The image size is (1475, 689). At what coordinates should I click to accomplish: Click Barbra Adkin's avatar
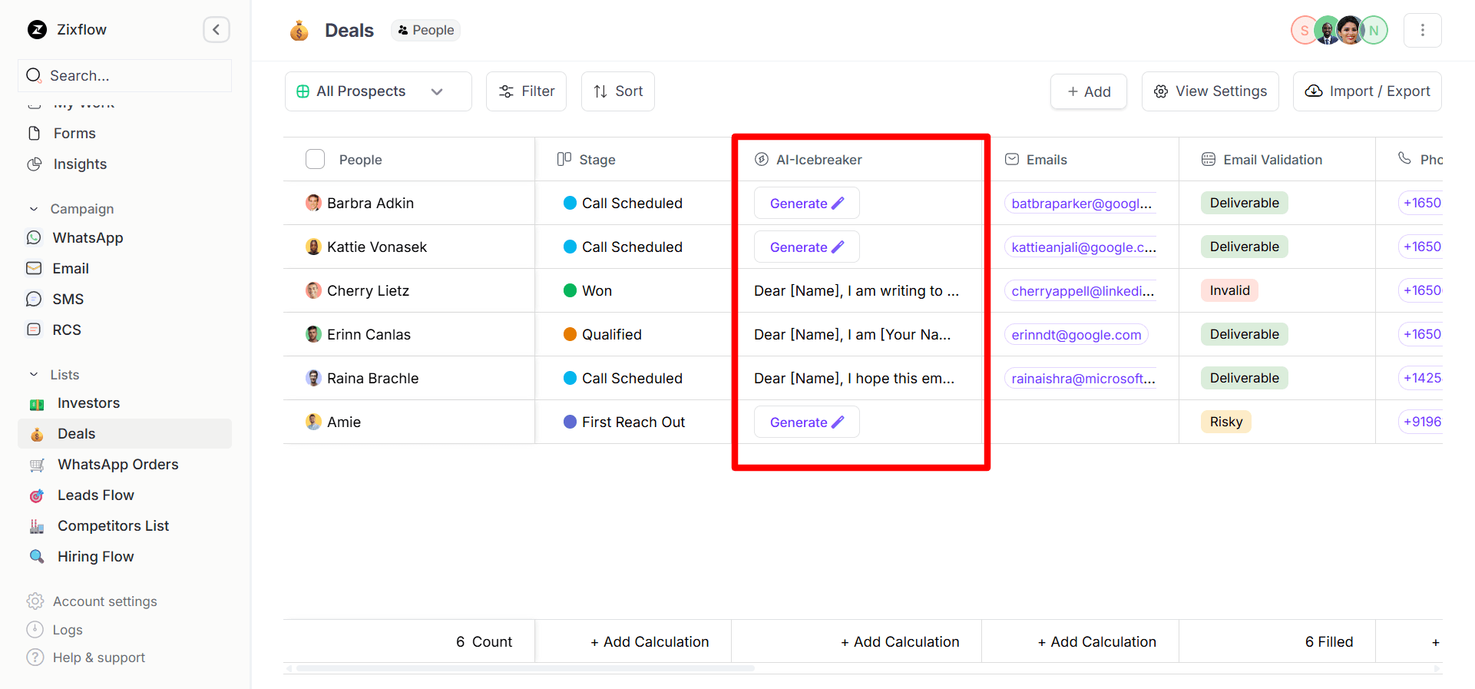tap(313, 204)
